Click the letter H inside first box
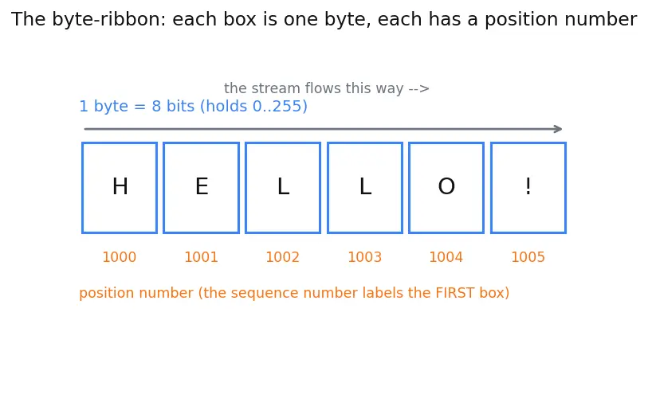Image resolution: width=648 pixels, height=406 pixels. (120, 186)
